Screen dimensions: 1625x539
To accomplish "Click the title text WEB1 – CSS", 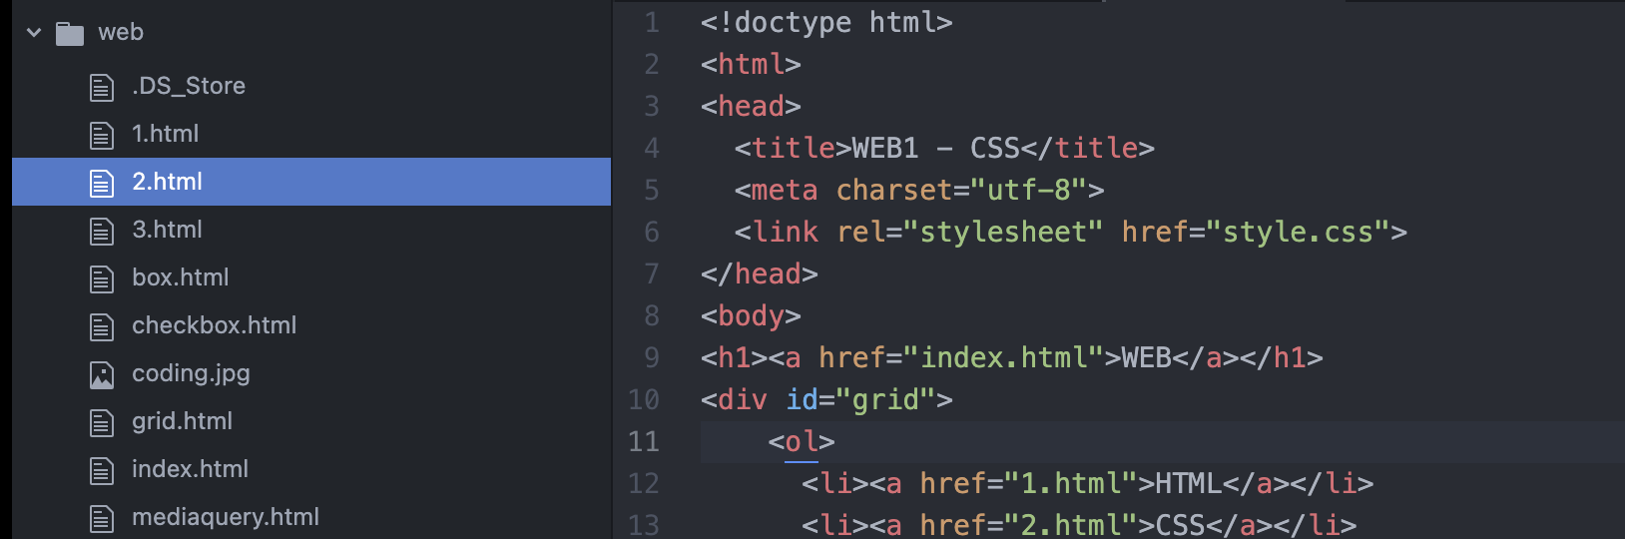I will [935, 148].
